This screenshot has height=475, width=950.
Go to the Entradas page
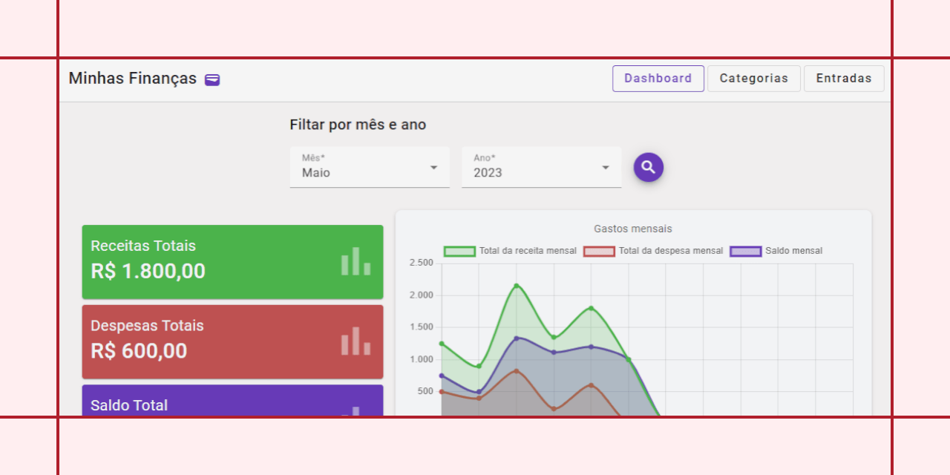tap(844, 79)
